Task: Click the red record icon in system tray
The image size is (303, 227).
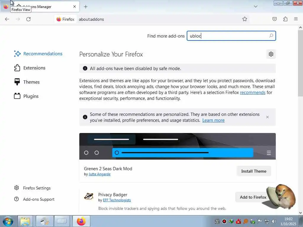Action: (224, 221)
